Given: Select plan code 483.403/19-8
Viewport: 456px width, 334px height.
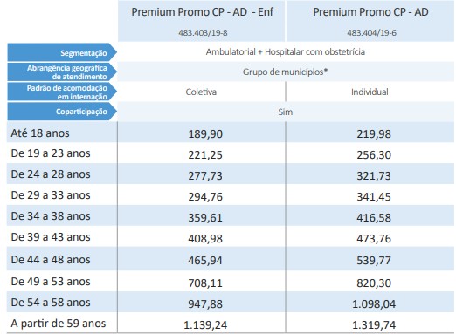Looking at the screenshot, I should pos(203,32).
